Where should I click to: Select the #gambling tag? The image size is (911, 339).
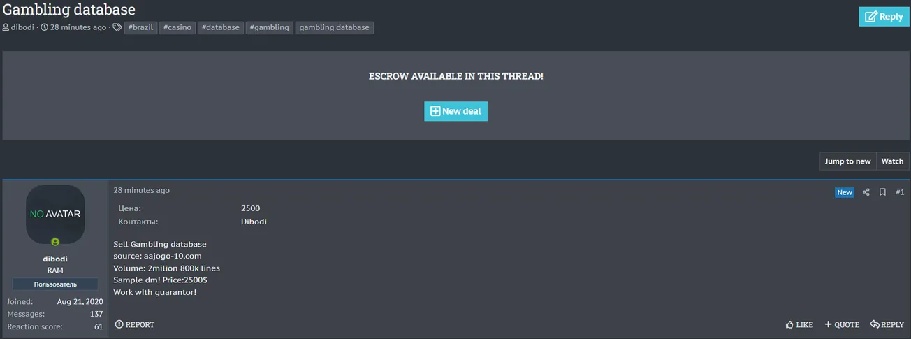[269, 28]
